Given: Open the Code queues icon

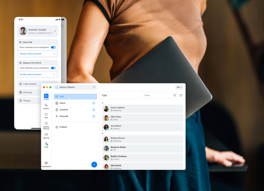Looking at the screenshot, I should [x=46, y=145].
